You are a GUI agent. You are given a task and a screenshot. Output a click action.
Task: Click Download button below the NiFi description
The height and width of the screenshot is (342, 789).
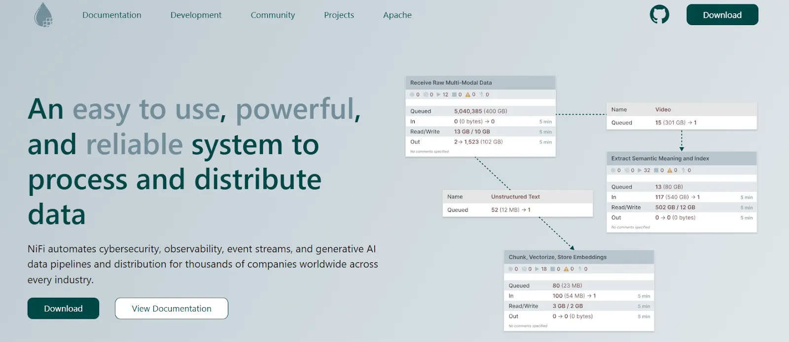(63, 309)
